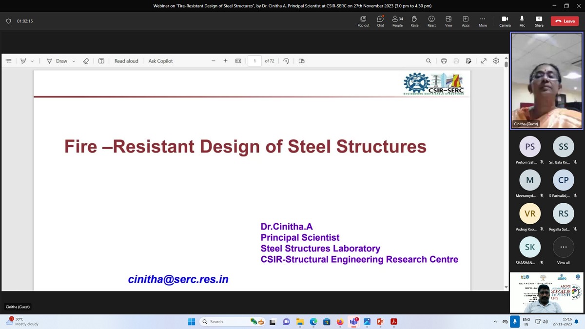
Task: Click Read aloud in PDF toolbar
Action: point(126,61)
